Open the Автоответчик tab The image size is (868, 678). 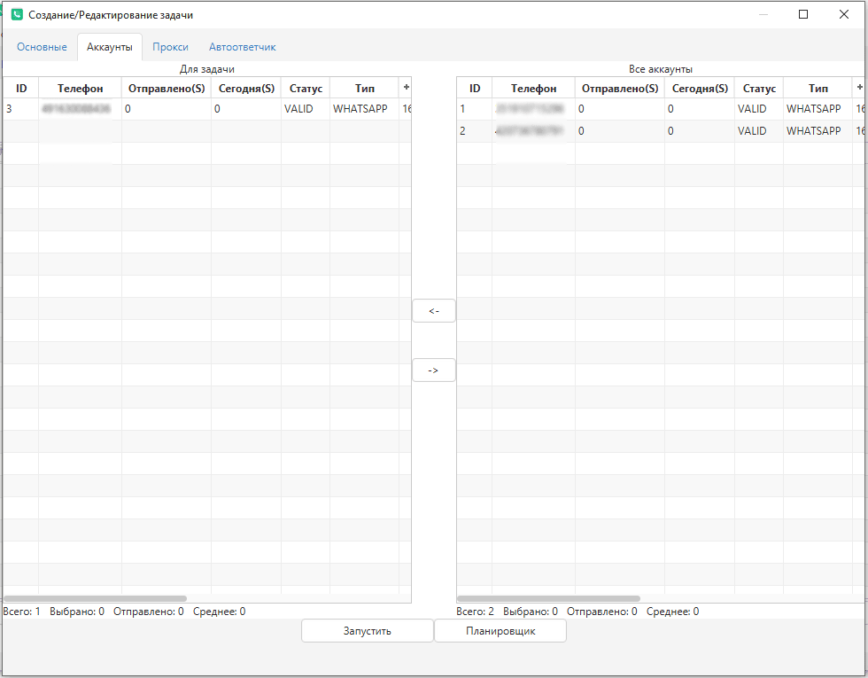(243, 47)
